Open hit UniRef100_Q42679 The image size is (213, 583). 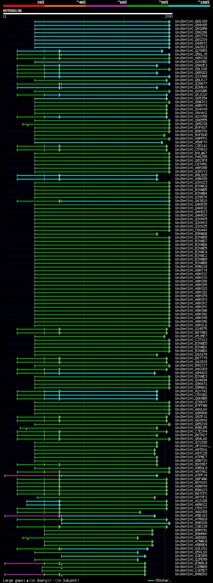click(191, 354)
